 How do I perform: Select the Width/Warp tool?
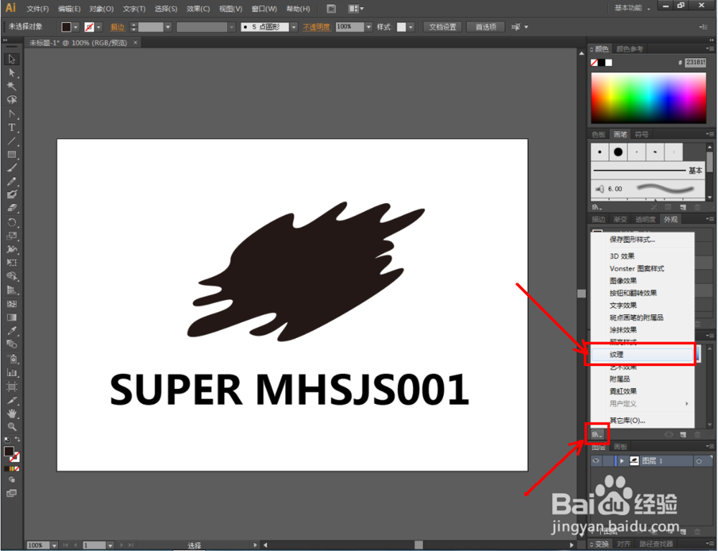[11, 250]
